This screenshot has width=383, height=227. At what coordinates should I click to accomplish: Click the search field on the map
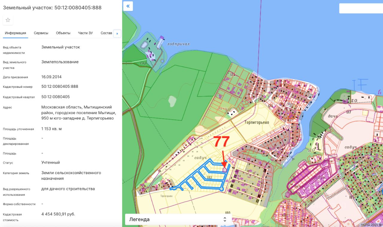tap(361, 8)
